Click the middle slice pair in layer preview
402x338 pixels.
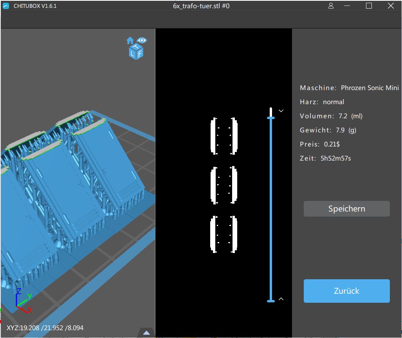click(x=224, y=185)
